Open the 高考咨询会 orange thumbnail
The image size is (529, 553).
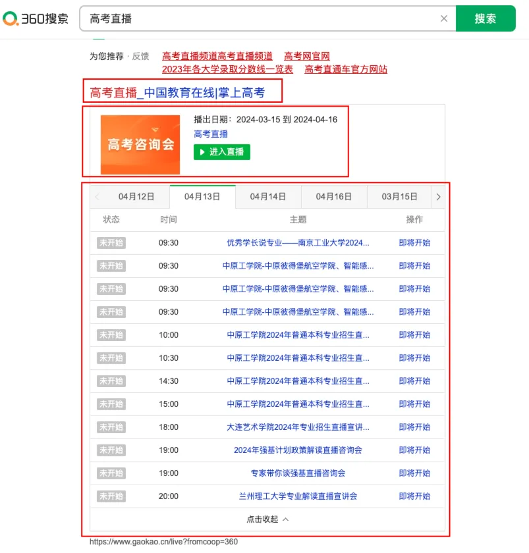coord(140,144)
